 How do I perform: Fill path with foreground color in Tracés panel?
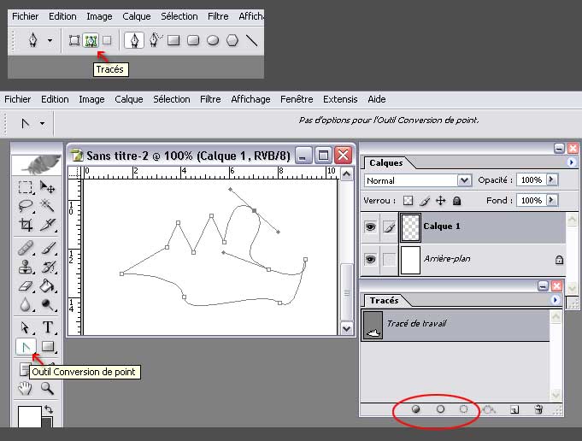pos(415,409)
